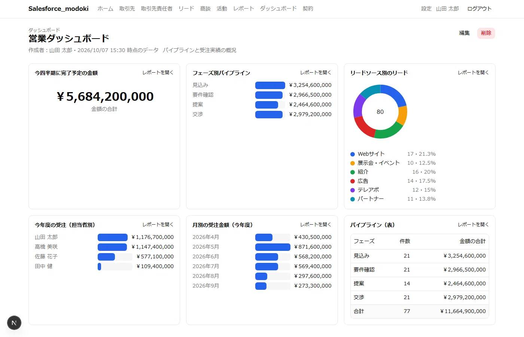Open the report for パイプライン(表)
The image size is (524, 337).
click(x=473, y=225)
